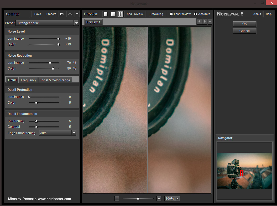Screen dimensions: 277x206
Task: Open the Tonal & Color Range tab
Action: click(x=55, y=80)
